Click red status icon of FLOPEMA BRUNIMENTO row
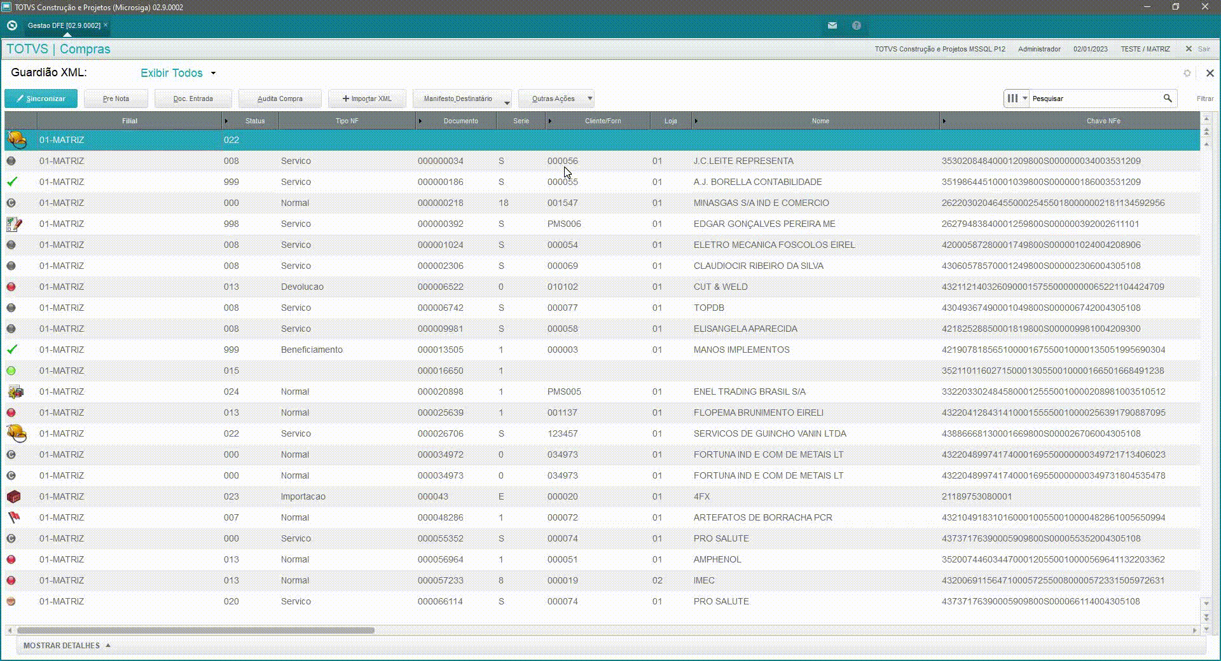Viewport: 1221px width, 661px height. [x=11, y=412]
